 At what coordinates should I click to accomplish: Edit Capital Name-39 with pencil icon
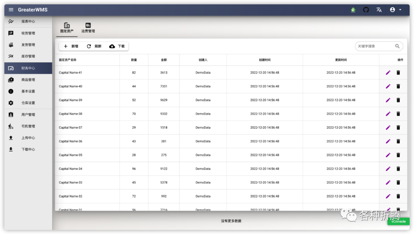click(x=388, y=100)
